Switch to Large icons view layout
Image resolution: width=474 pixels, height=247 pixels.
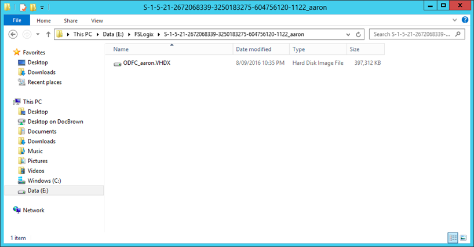tap(463, 238)
